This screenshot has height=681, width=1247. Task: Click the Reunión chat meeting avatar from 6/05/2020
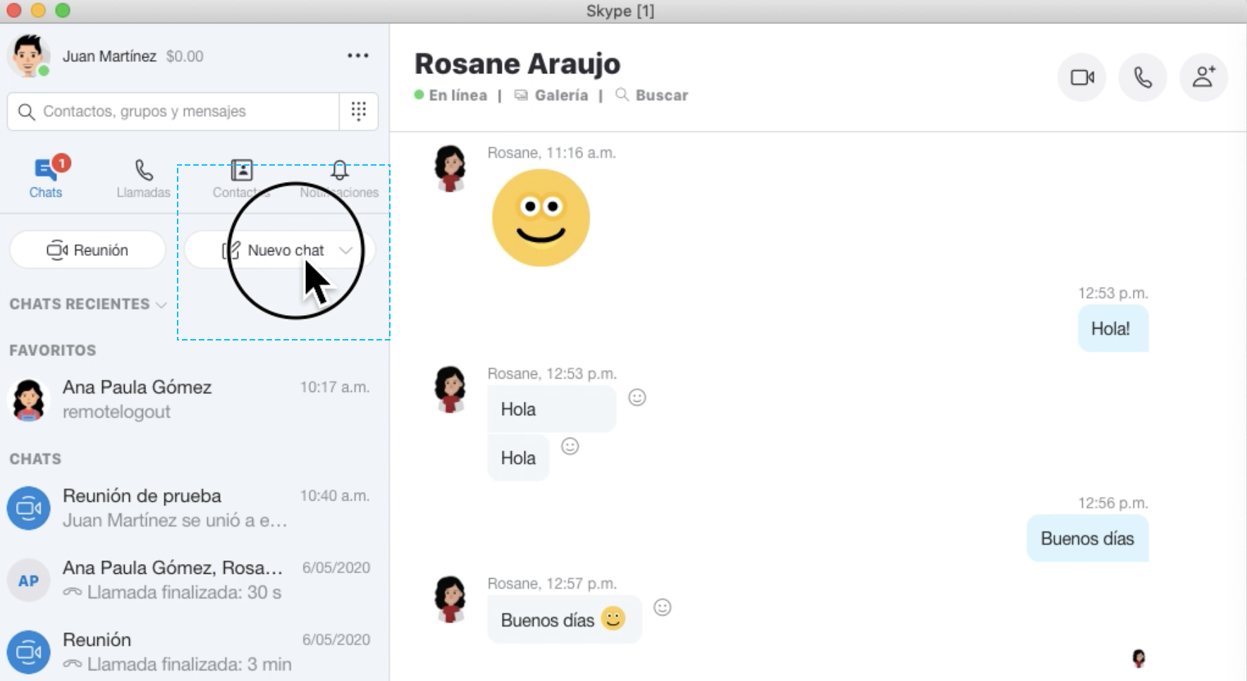[x=28, y=652]
